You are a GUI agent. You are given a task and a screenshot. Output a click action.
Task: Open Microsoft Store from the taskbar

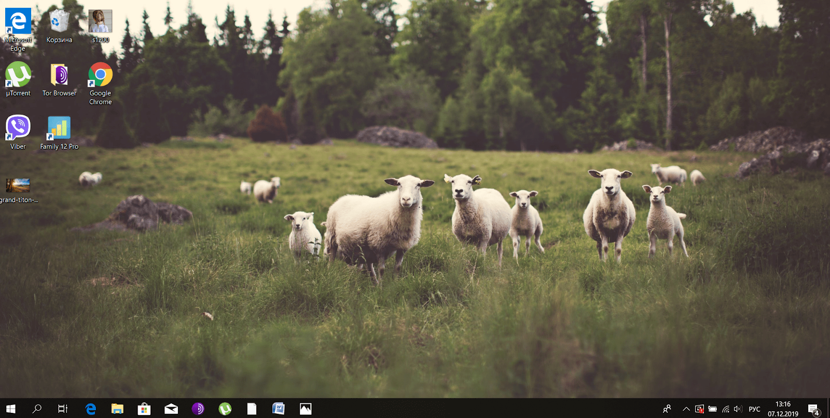point(144,409)
